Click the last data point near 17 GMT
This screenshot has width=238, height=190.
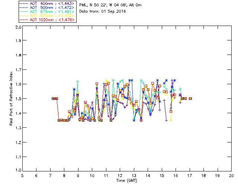(x=190, y=98)
